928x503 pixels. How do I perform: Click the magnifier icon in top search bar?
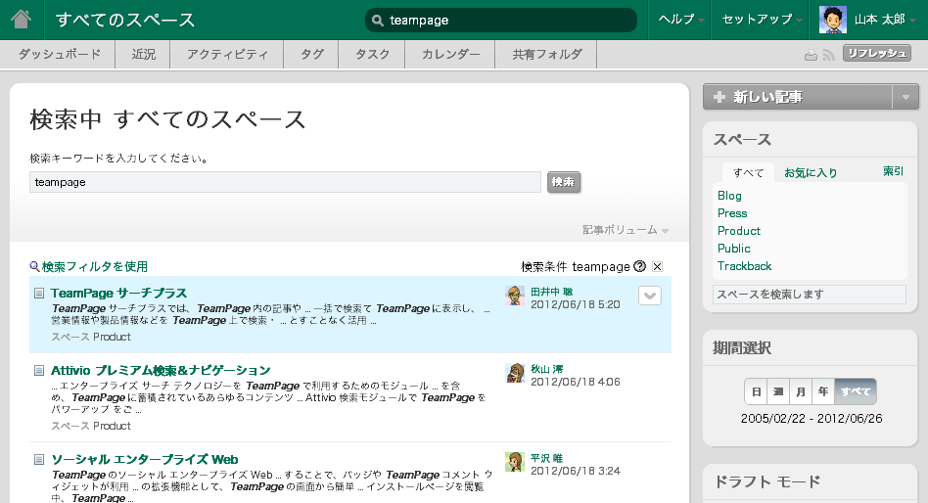[x=377, y=21]
